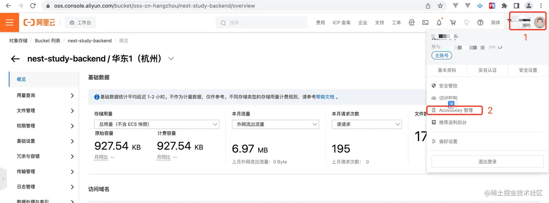This screenshot has width=549, height=203.
Task: Click the 主账号 badge
Action: (442, 56)
